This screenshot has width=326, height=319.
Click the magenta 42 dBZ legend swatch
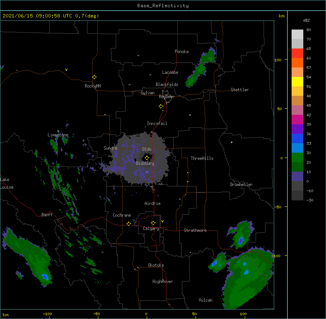pos(297,119)
